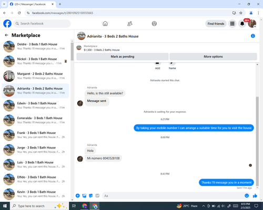Click the Facebook logo icon
Image resolution: width=263 pixels, height=210 pixels.
7,24
